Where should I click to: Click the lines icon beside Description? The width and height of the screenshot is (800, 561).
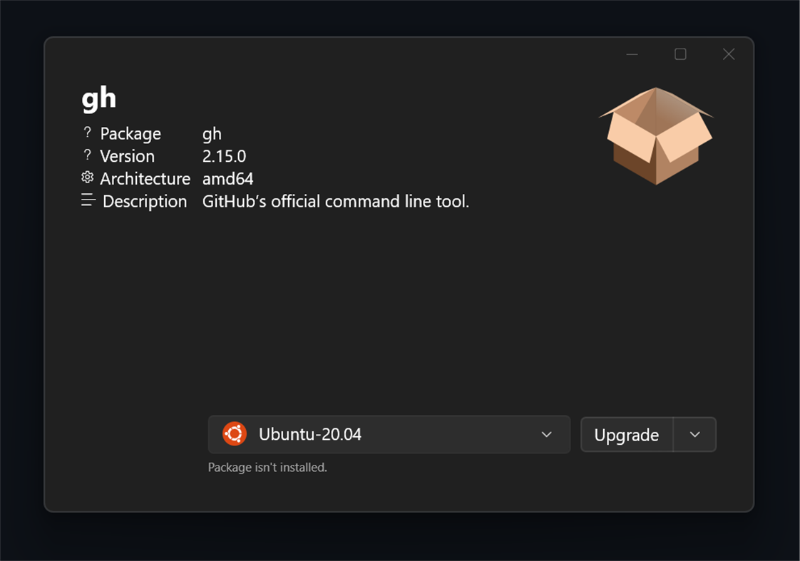pyautogui.click(x=87, y=200)
